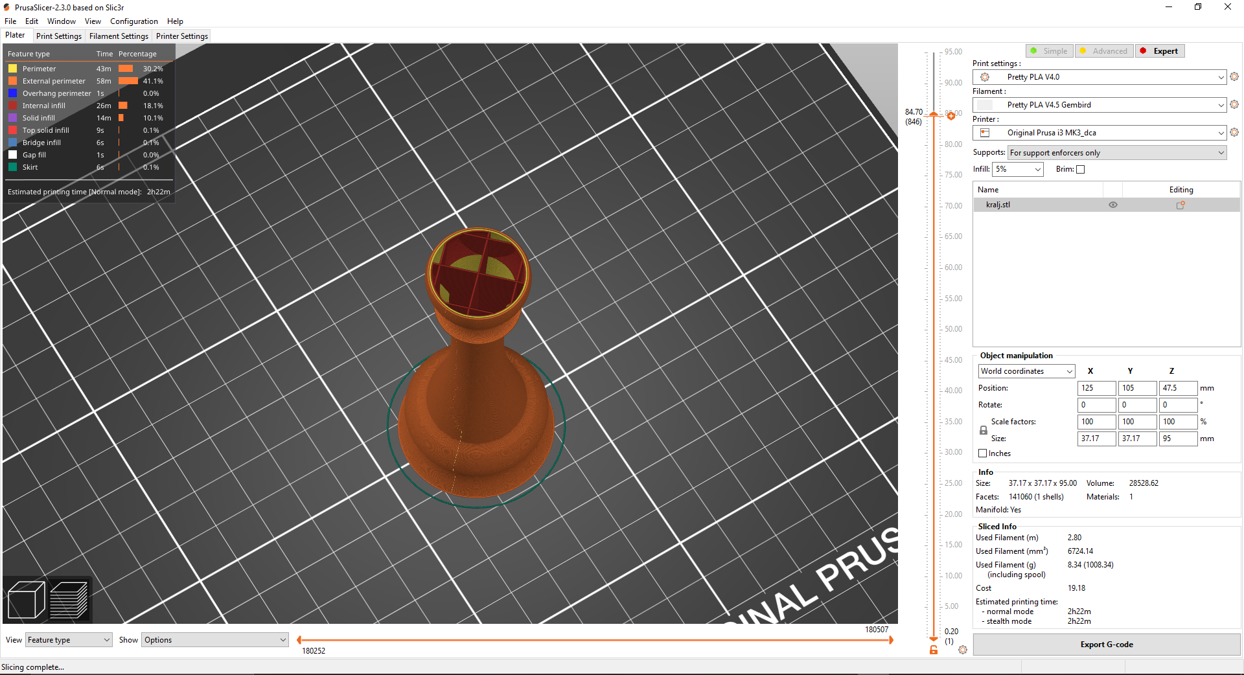Click Skirt green legend swatch
Image resolution: width=1244 pixels, height=675 pixels.
[x=12, y=167]
